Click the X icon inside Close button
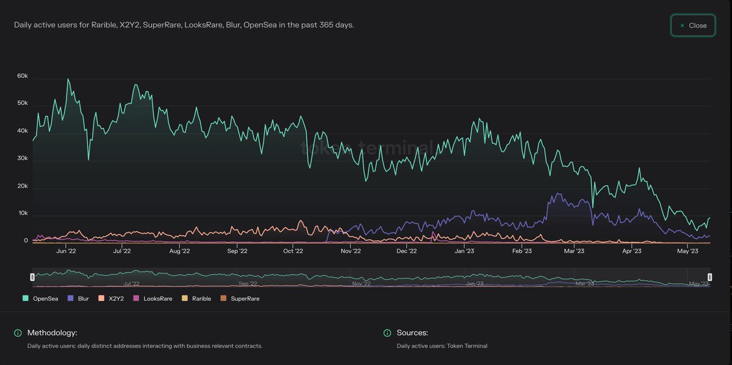Screen dimensions: 732x365 (x=682, y=26)
